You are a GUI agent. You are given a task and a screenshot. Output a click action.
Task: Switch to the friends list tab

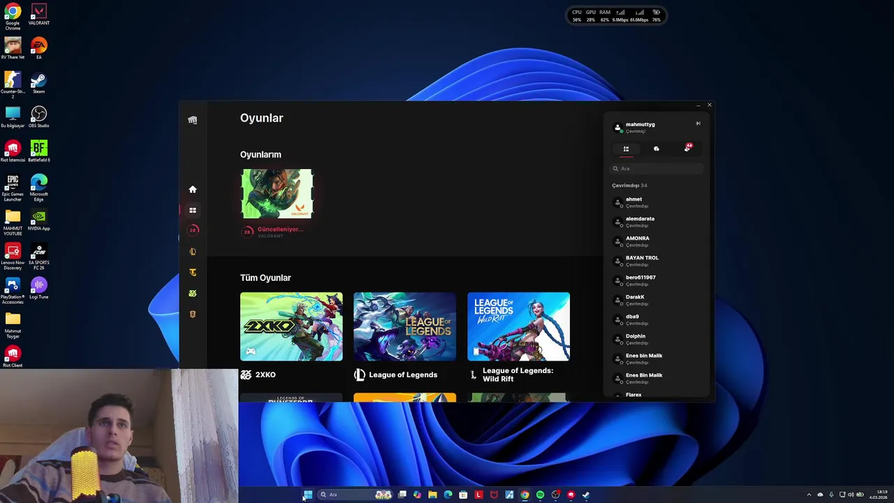pyautogui.click(x=626, y=149)
